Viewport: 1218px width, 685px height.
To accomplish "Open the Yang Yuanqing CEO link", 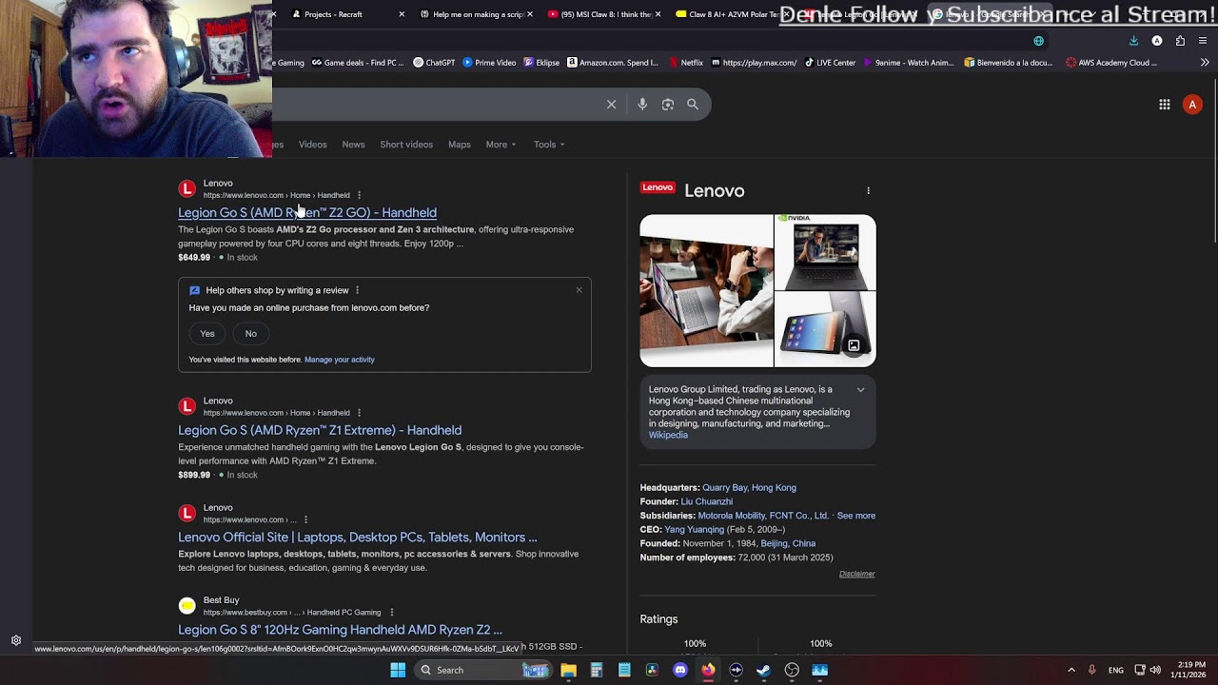I will (x=695, y=530).
